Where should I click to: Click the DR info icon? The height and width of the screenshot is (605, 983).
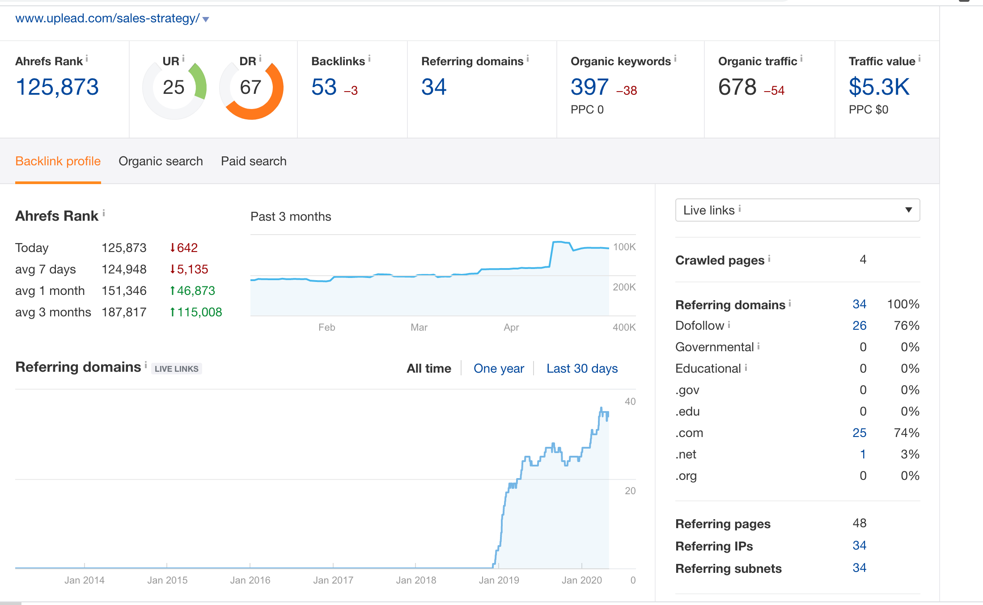coord(260,59)
